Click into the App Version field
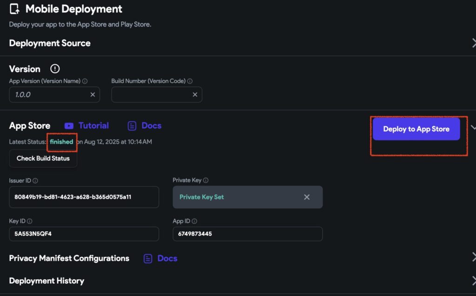 [x=54, y=94]
